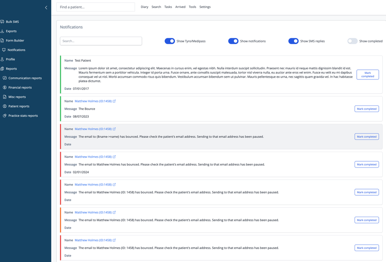
Task: Click the notifications Search box
Action: [x=101, y=41]
